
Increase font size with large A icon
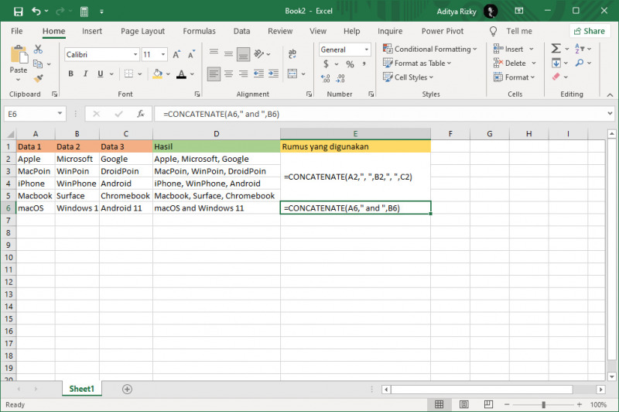click(176, 54)
